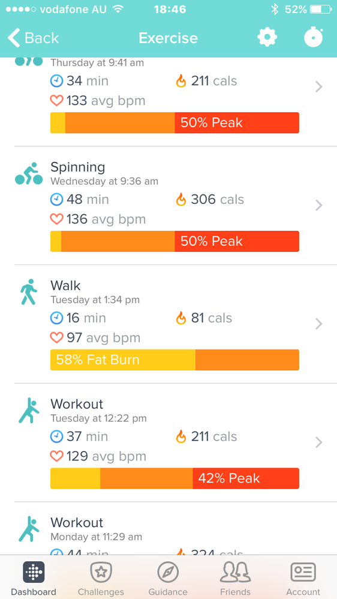Expand the Tuesday Workout entry chevron
Viewport: 337px width, 599px height.
pos(318,443)
